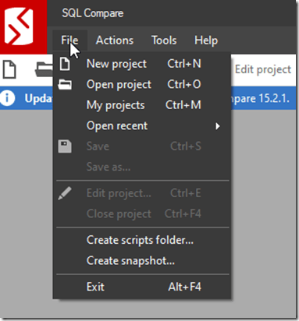This screenshot has height=321, width=299.
Task: Select New project from File menu
Action: (x=142, y=64)
